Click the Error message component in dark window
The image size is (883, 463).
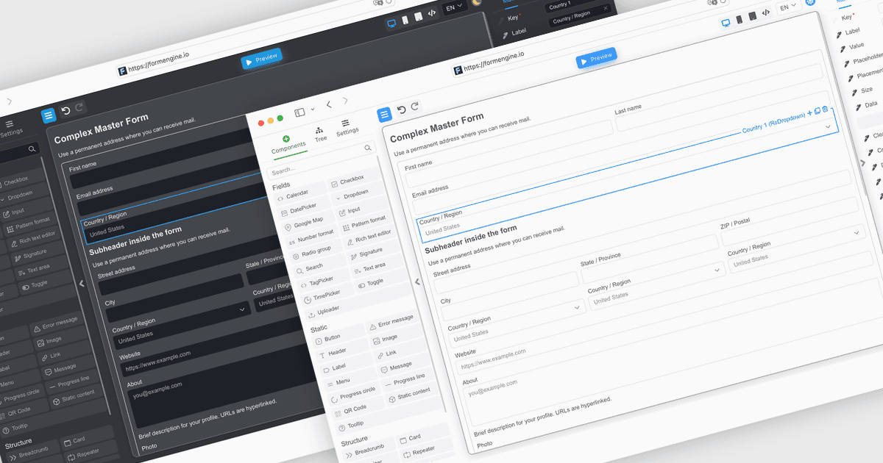tap(56, 324)
